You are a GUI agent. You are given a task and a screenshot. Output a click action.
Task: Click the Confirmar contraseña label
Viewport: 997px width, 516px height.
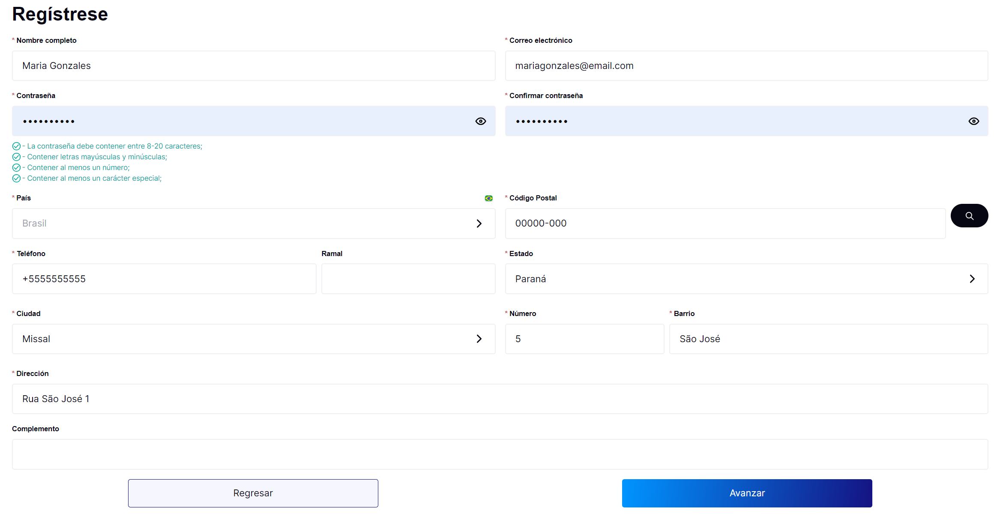546,95
